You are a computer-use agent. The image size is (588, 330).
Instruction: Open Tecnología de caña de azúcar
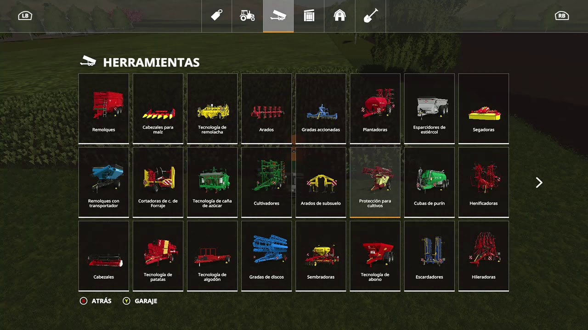tap(212, 182)
